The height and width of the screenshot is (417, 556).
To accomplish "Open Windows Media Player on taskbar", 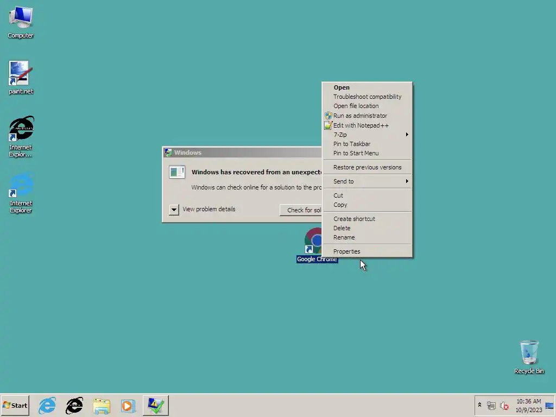I will pos(128,406).
